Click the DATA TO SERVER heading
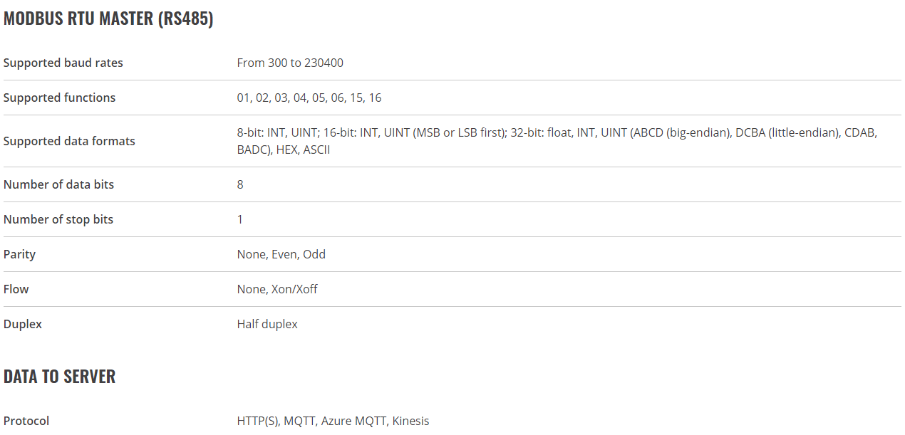 60,377
